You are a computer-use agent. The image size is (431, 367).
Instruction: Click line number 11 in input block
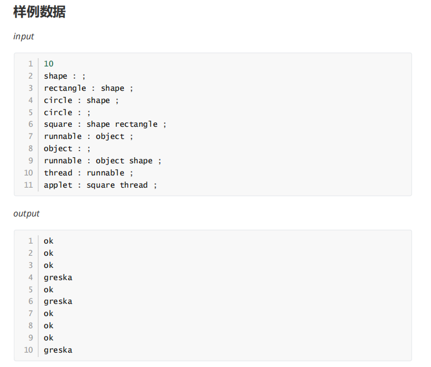pos(28,185)
